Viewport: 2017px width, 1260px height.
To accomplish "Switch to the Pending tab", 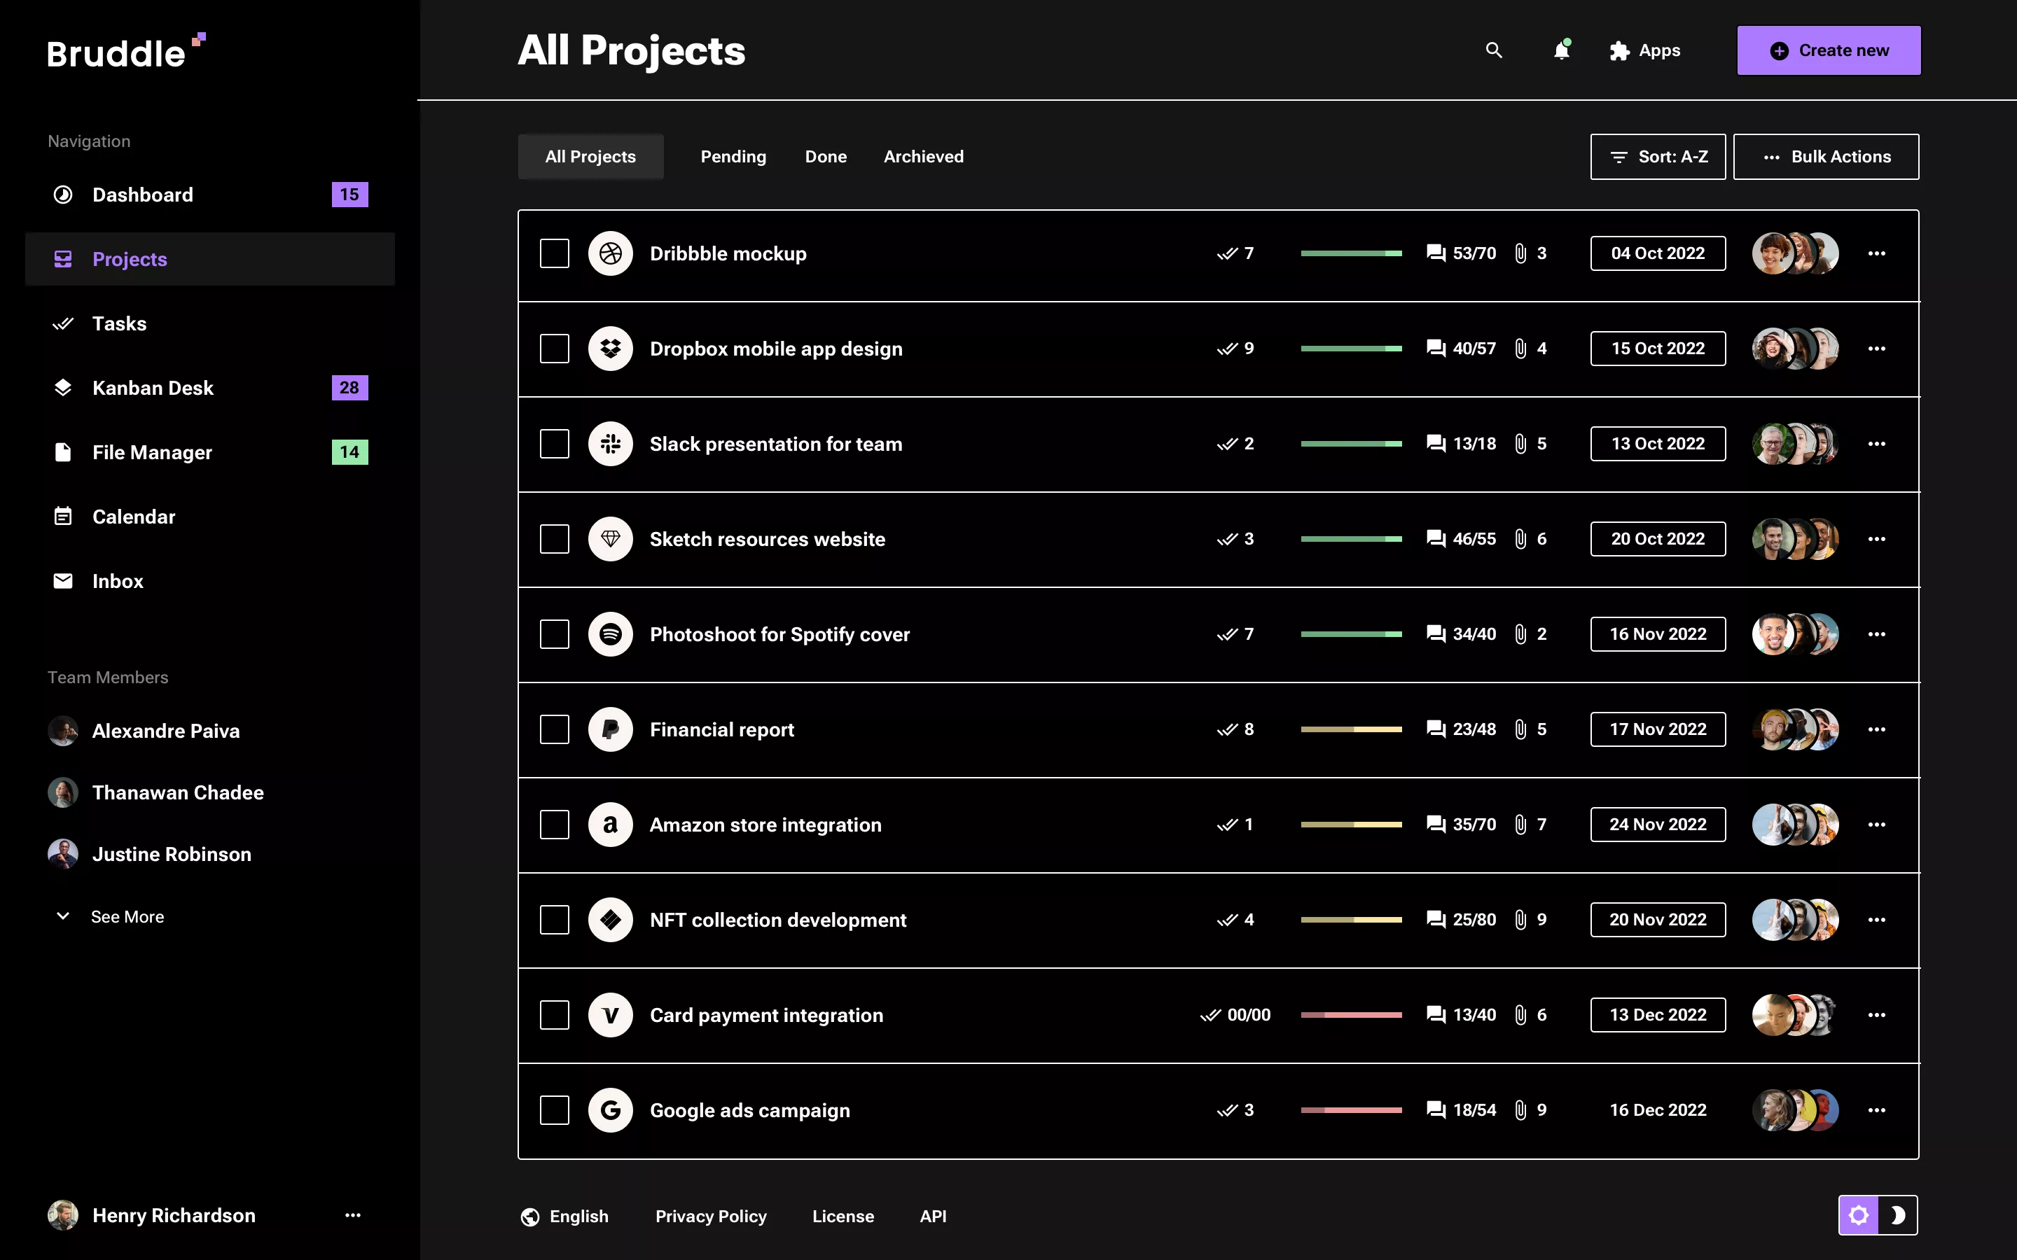I will [x=733, y=156].
